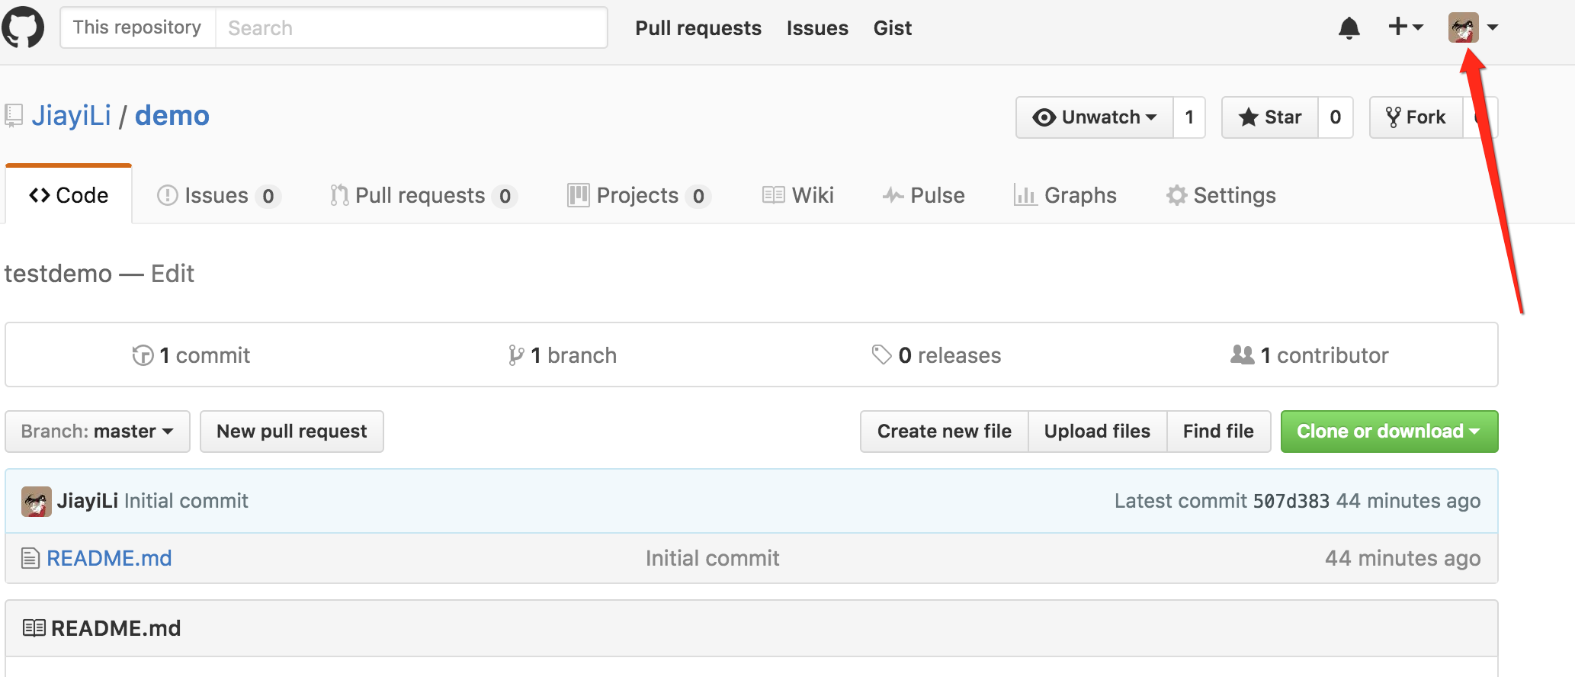The width and height of the screenshot is (1575, 677).
Task: Click the This repository search scope label
Action: pyautogui.click(x=137, y=27)
